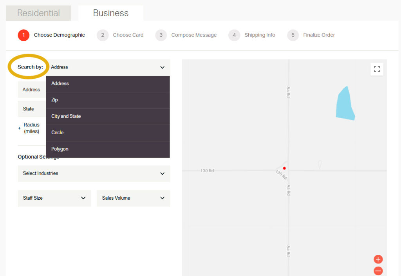Choose Circle search option
This screenshot has width=401, height=276.
click(x=108, y=133)
